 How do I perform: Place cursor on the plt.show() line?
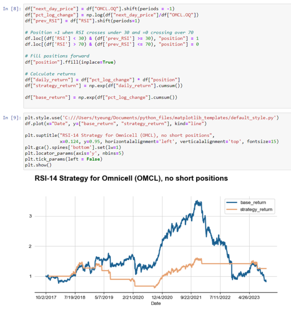point(38,165)
